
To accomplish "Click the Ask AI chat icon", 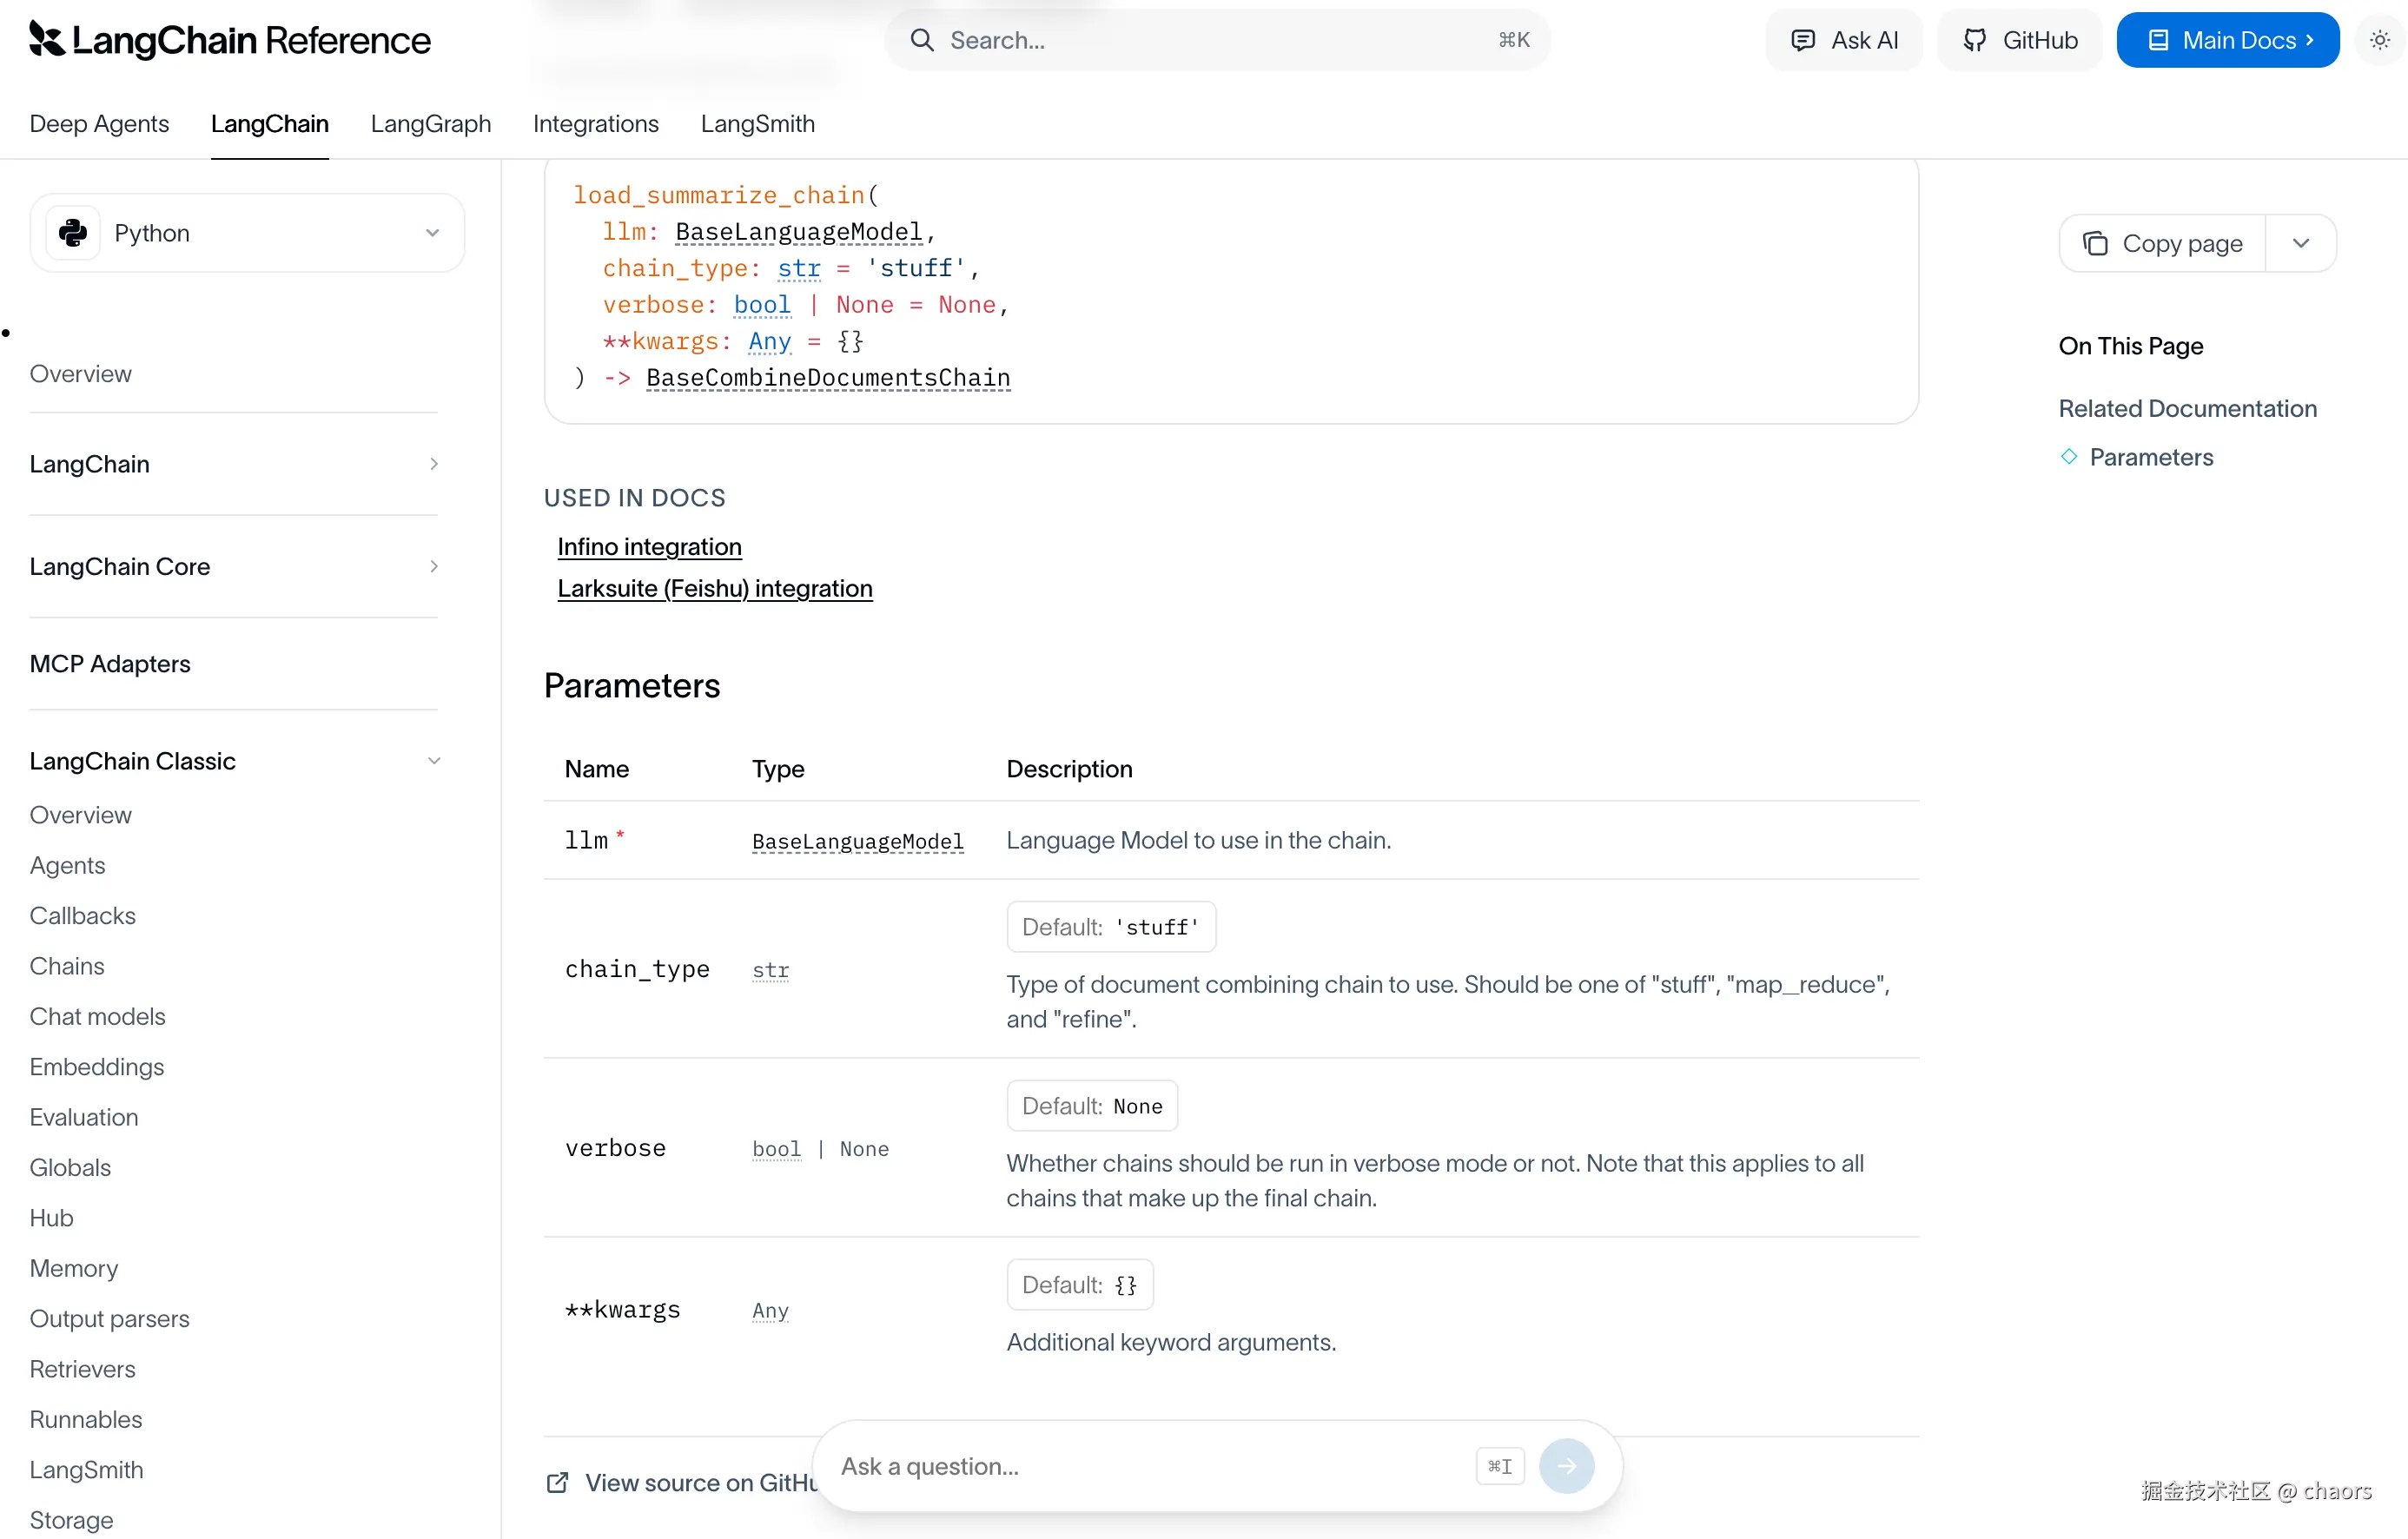I will tap(1802, 40).
